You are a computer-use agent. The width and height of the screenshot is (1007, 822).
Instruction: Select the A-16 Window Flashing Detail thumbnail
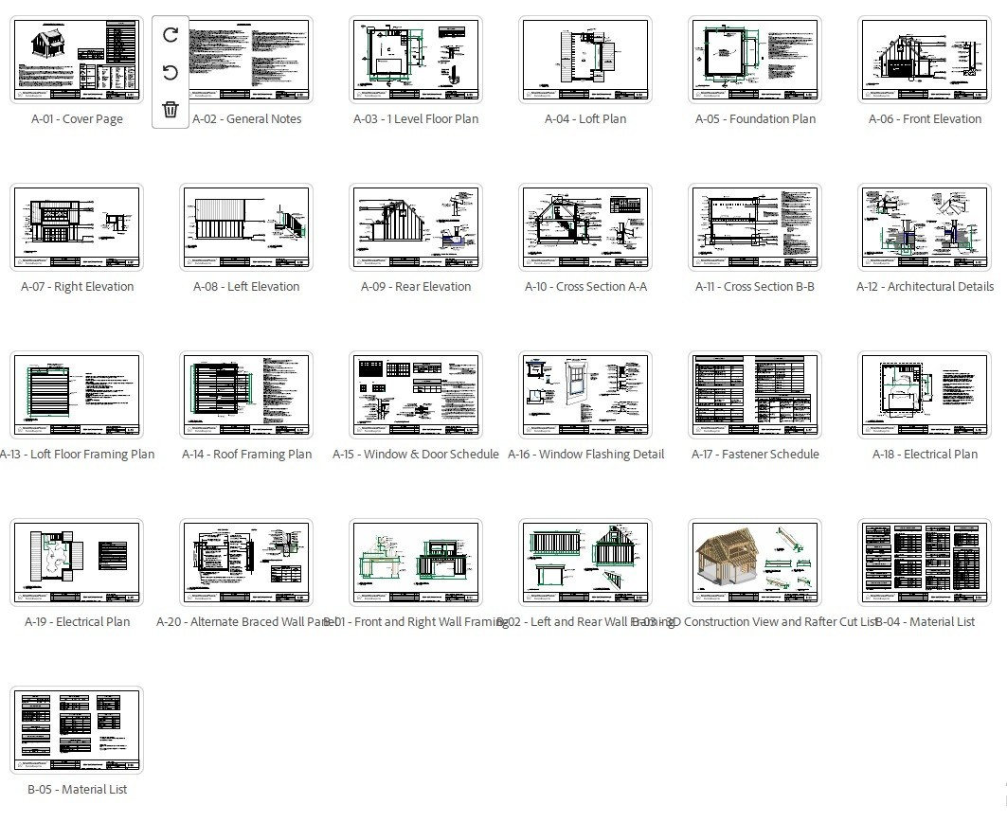tap(585, 395)
